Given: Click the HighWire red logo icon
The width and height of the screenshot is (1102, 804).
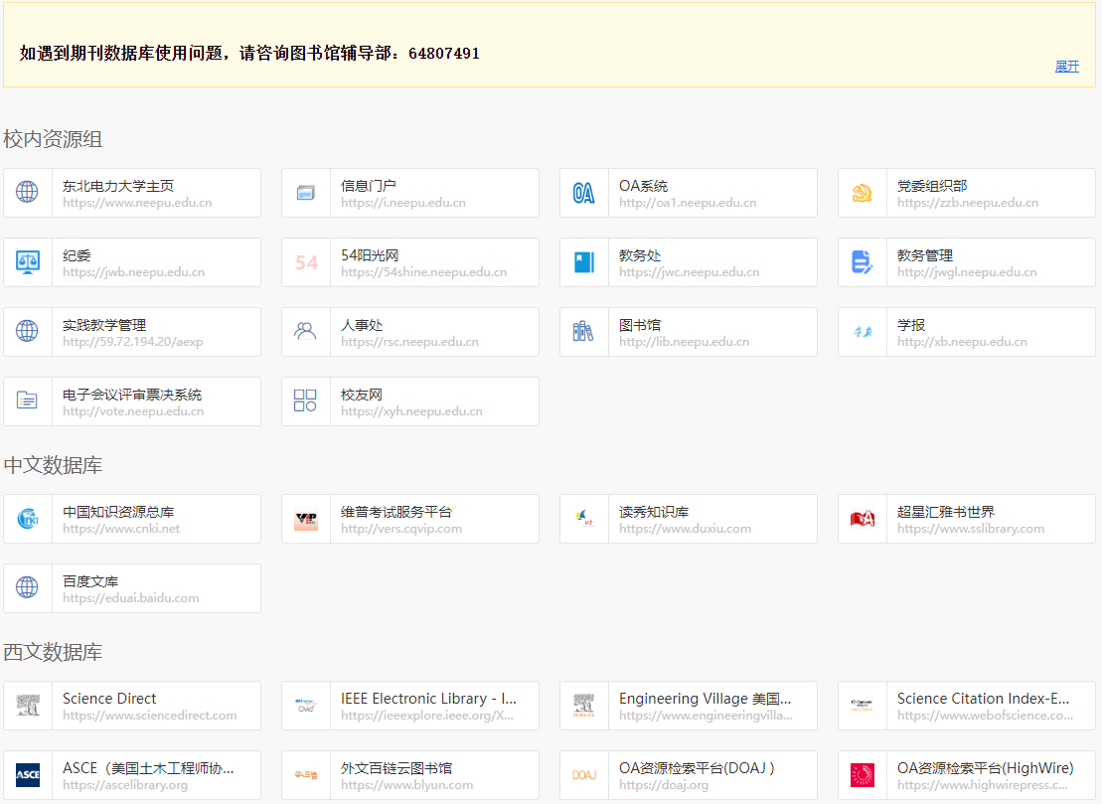Looking at the screenshot, I should (863, 775).
